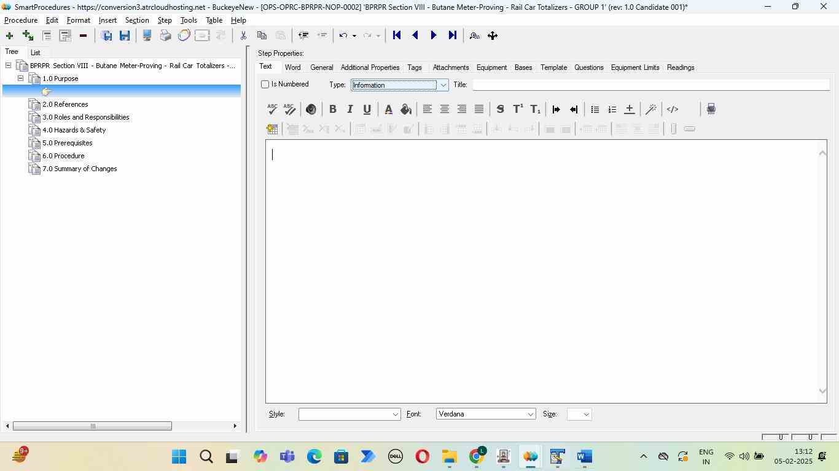Apply Subscript formatting
This screenshot has width=839, height=471.
[535, 109]
